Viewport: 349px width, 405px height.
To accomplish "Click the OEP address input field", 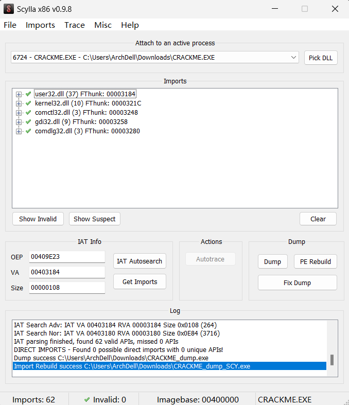I will pos(67,257).
